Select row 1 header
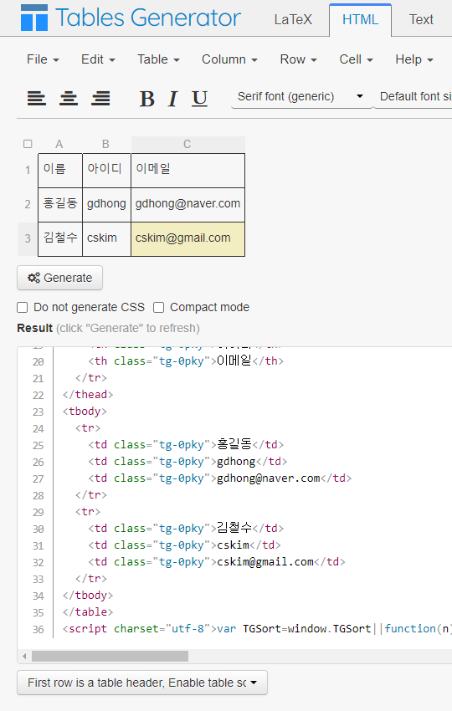Viewport: 452px width, 711px height. 28,170
